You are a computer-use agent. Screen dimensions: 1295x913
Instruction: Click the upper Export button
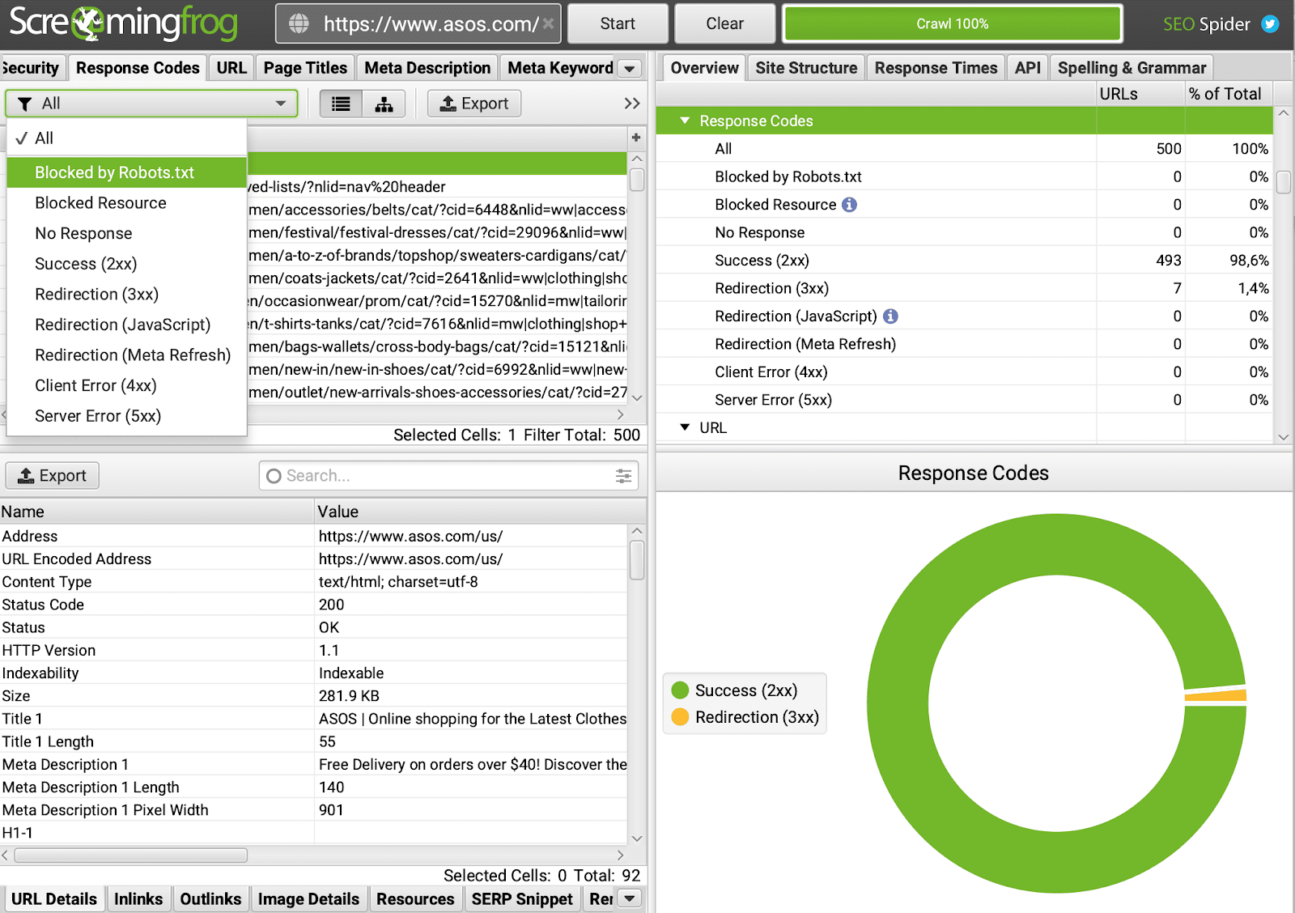pyautogui.click(x=473, y=104)
